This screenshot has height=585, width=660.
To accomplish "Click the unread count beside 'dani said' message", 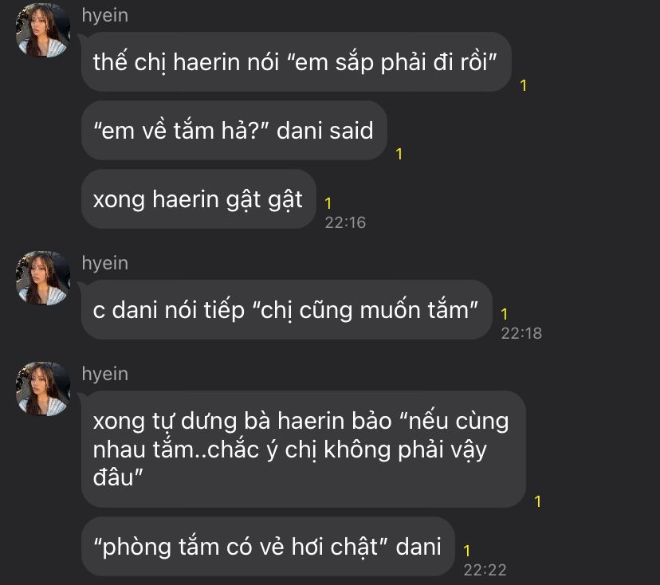I will click(399, 154).
